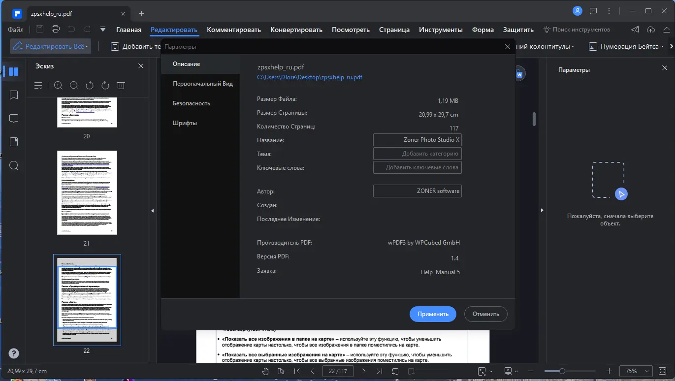Click the Отменить button
Screen dimensions: 675x381
pyautogui.click(x=486, y=314)
